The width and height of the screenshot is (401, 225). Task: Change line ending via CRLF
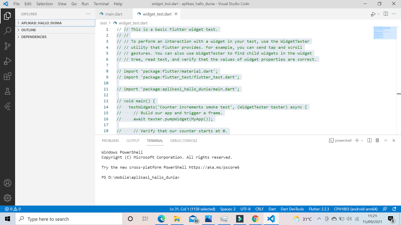coord(259,209)
